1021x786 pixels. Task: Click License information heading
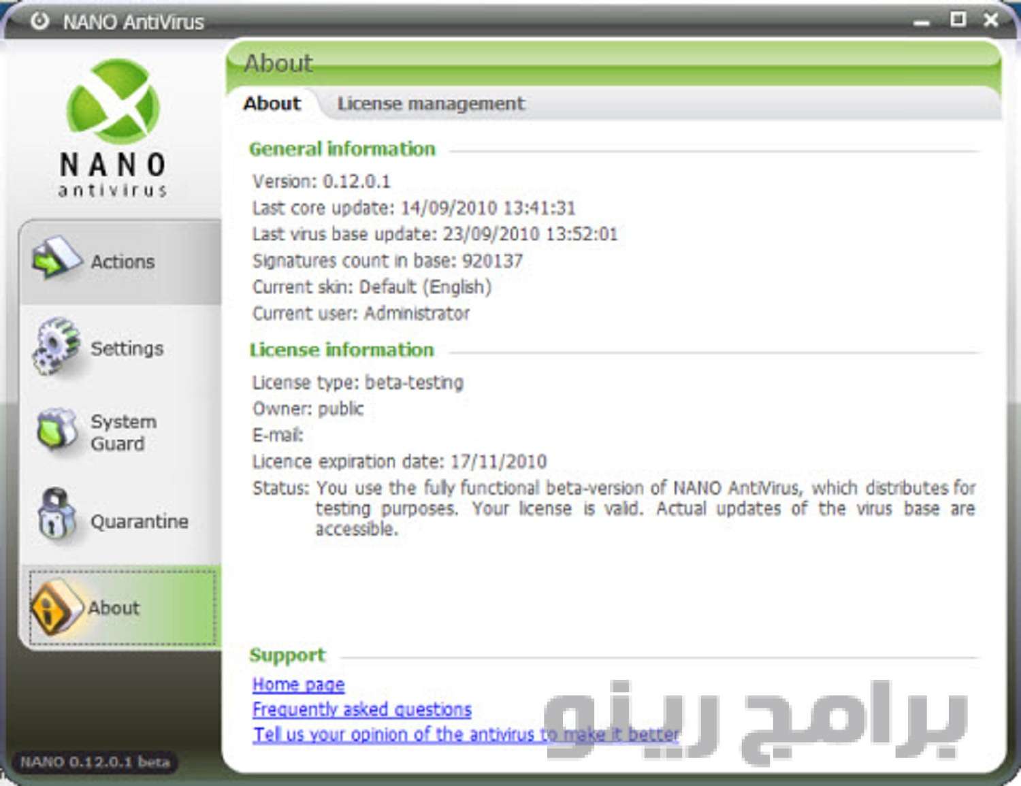point(342,350)
